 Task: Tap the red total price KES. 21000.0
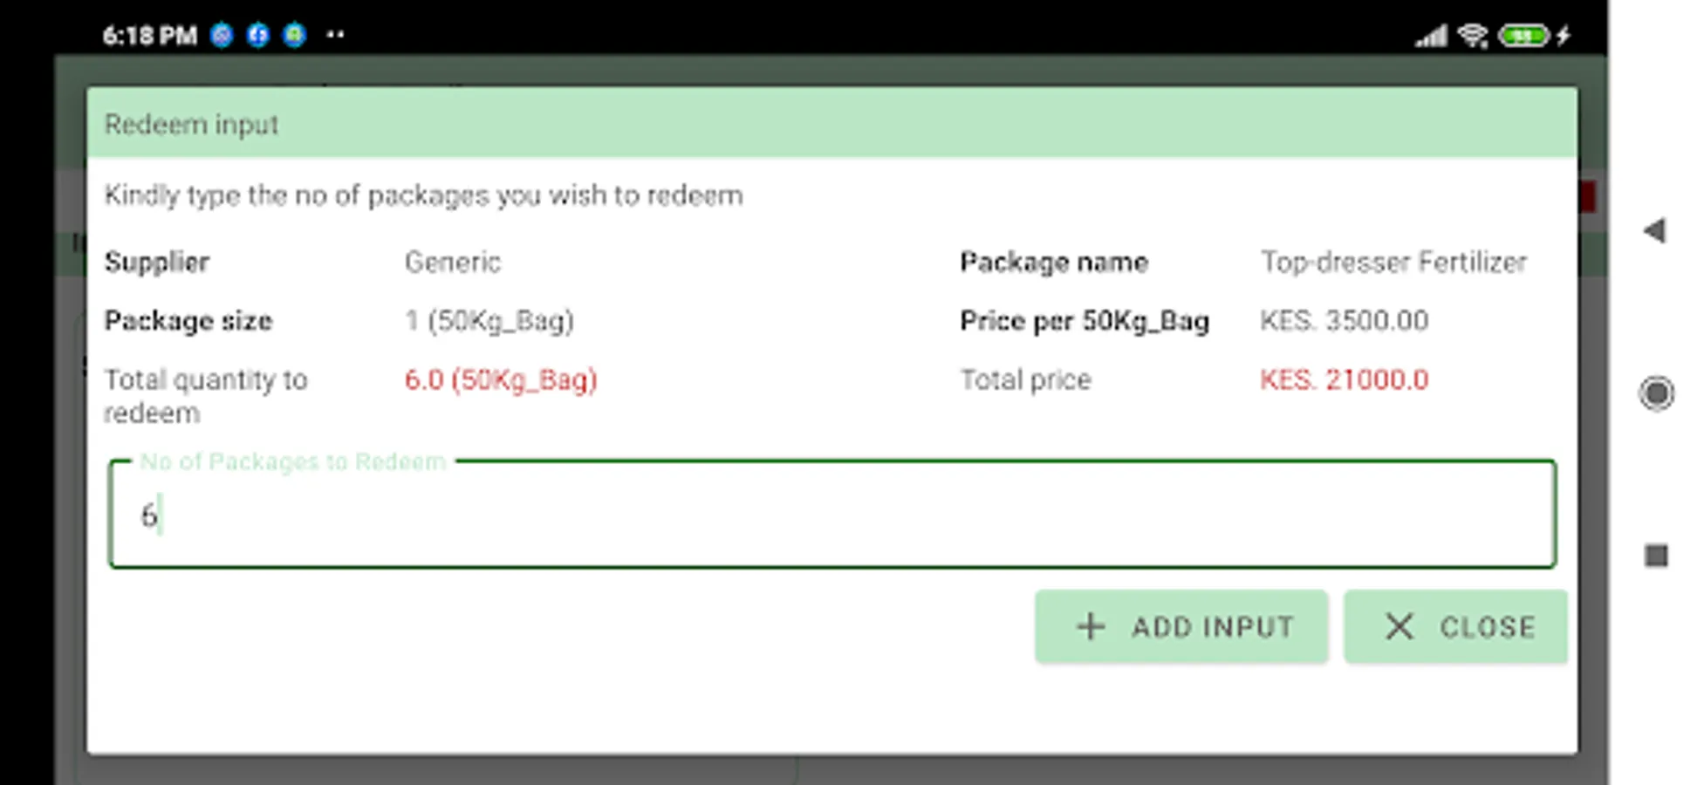(1344, 380)
